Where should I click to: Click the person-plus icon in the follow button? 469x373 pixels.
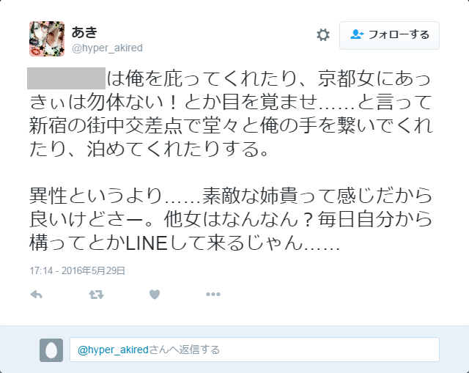357,34
